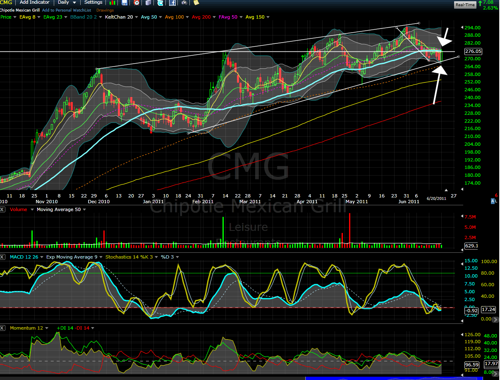This screenshot has width=500, height=380.
Task: Close the MACD pane with X box
Action: pos(3,257)
